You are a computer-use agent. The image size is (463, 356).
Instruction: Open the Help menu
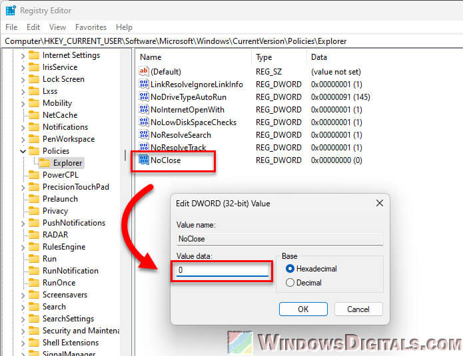click(124, 27)
